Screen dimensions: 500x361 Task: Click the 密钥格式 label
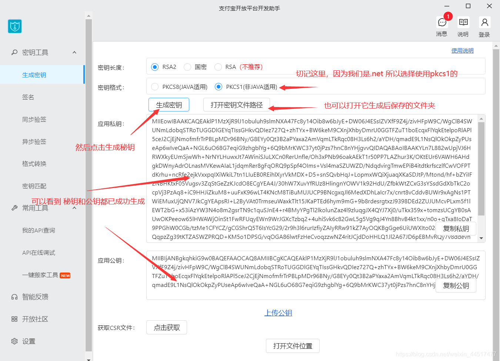(x=111, y=87)
